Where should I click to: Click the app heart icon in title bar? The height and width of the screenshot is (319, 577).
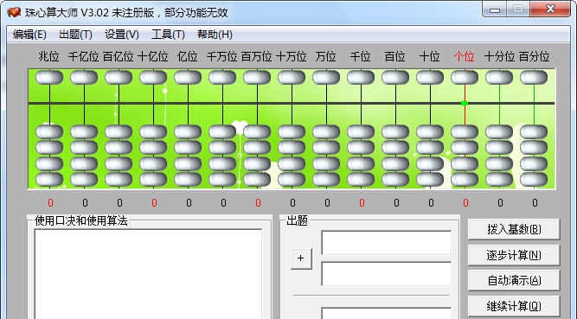click(14, 12)
